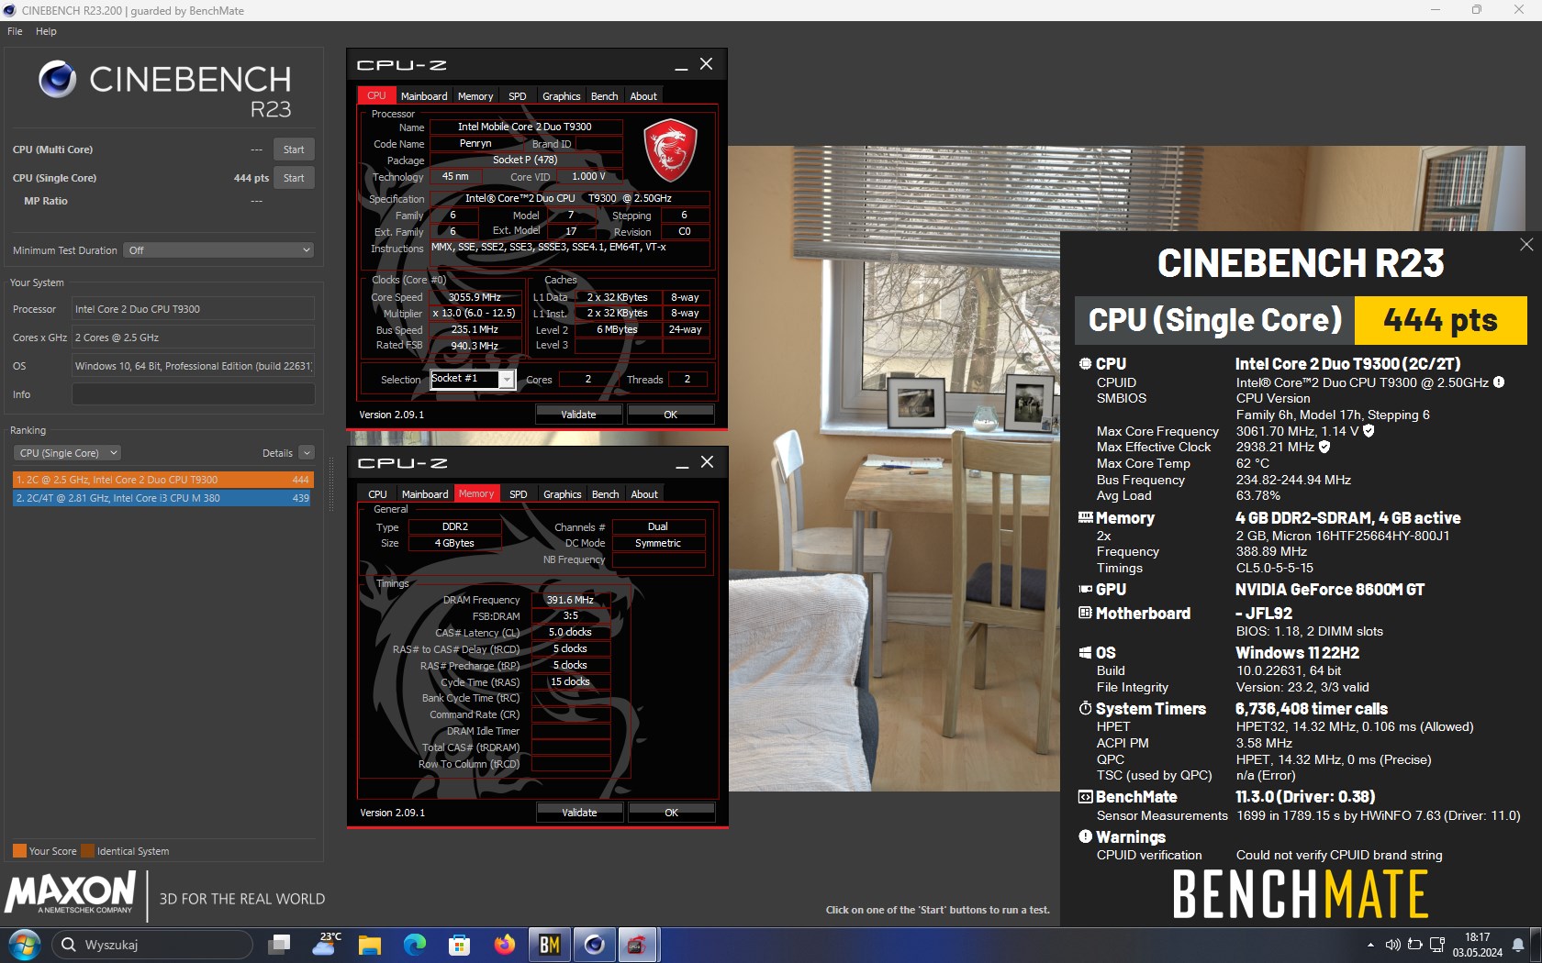Switch to Mainboard tab in upper CPU-Z

pos(424,96)
